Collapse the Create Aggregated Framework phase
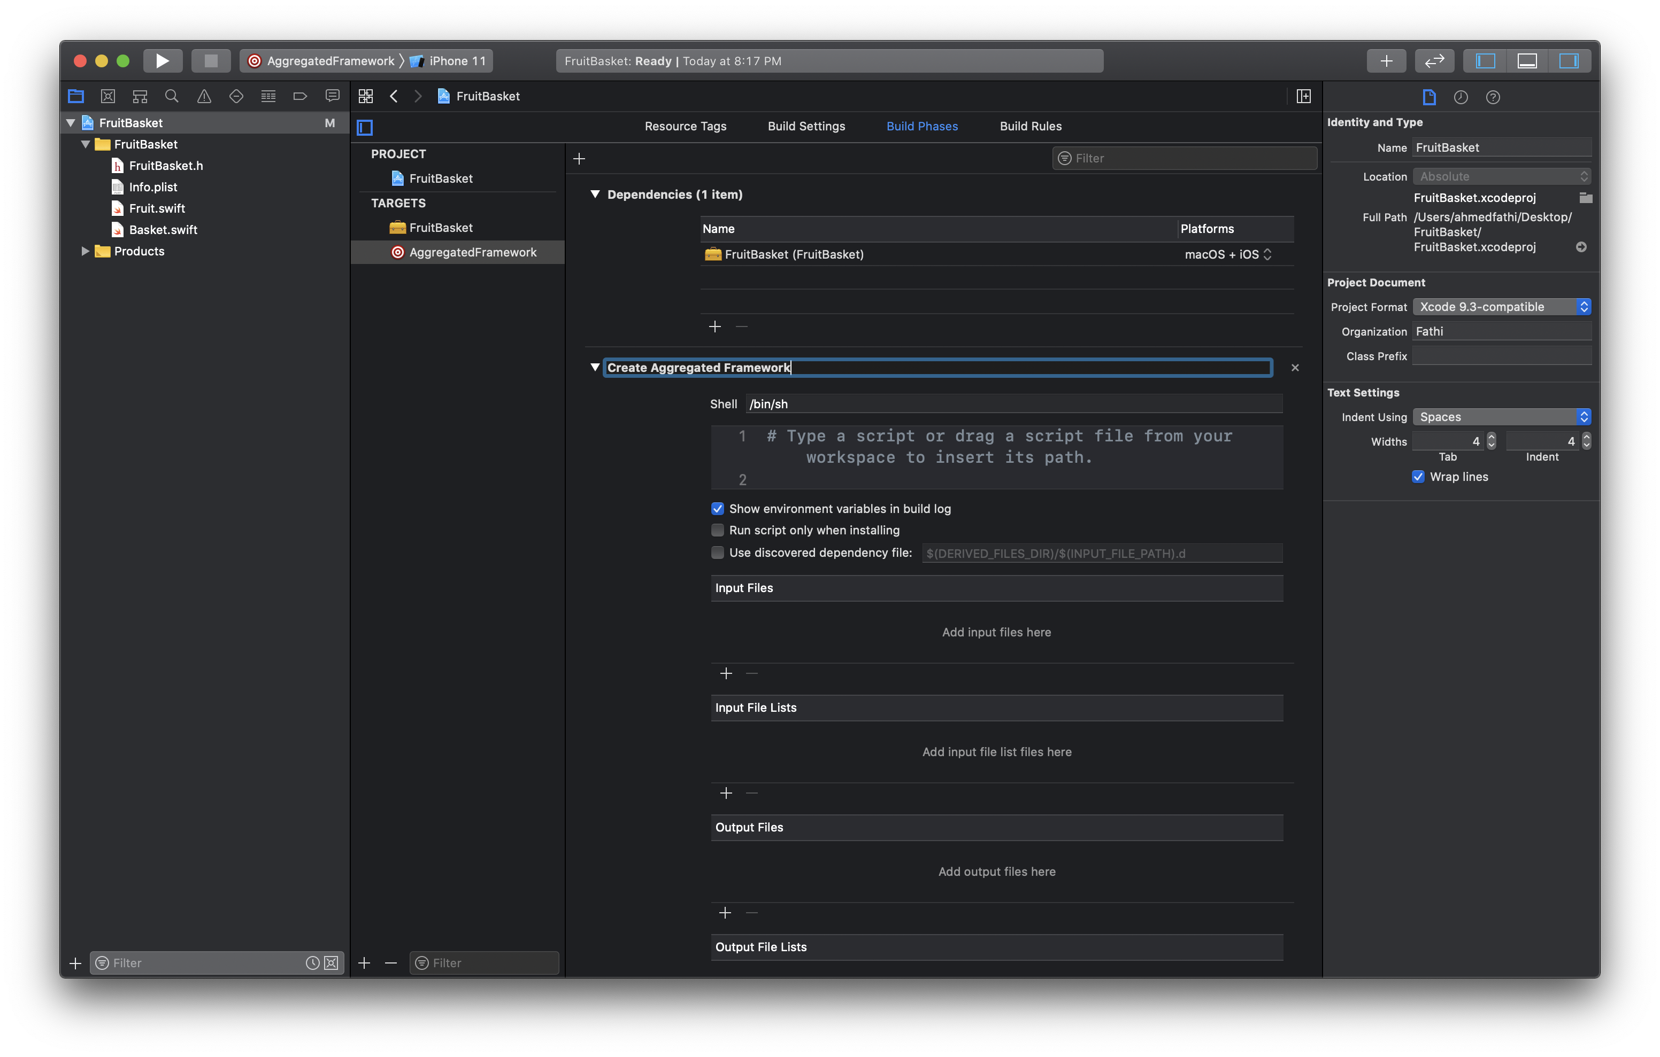This screenshot has width=1660, height=1057. coord(595,367)
